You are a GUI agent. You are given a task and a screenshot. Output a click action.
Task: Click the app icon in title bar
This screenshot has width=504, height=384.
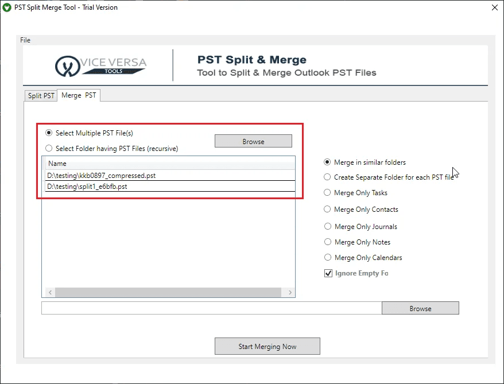coord(7,7)
